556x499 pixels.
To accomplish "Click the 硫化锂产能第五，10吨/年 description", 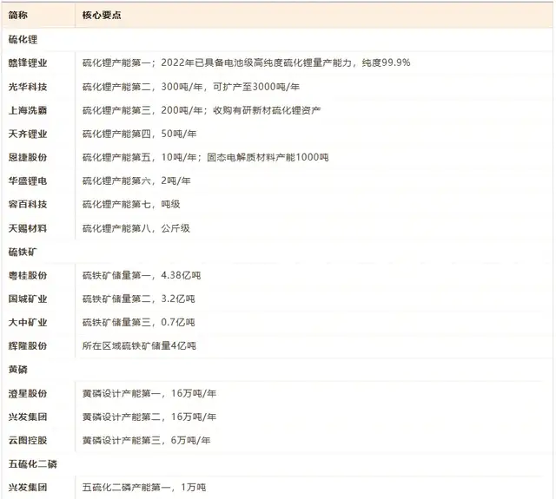I will [x=206, y=157].
